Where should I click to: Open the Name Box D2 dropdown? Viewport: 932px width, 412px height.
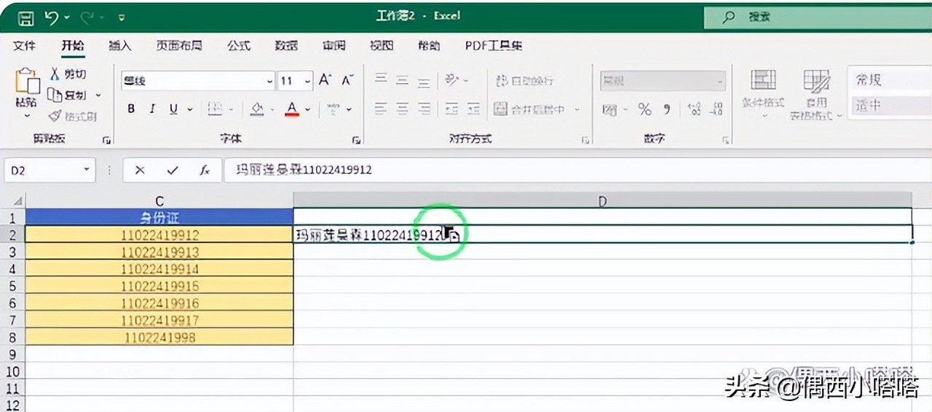click(x=87, y=170)
